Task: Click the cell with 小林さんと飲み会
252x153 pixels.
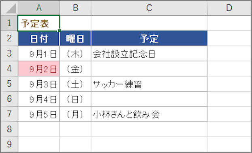Action: coord(149,114)
